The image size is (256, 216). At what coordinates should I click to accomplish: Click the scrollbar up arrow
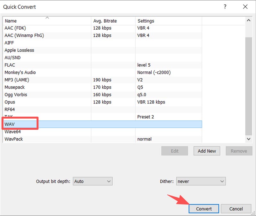point(249,20)
